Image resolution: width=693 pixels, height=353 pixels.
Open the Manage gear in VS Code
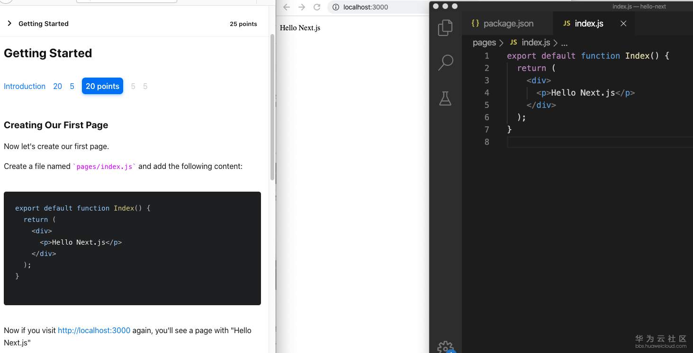[x=445, y=347]
